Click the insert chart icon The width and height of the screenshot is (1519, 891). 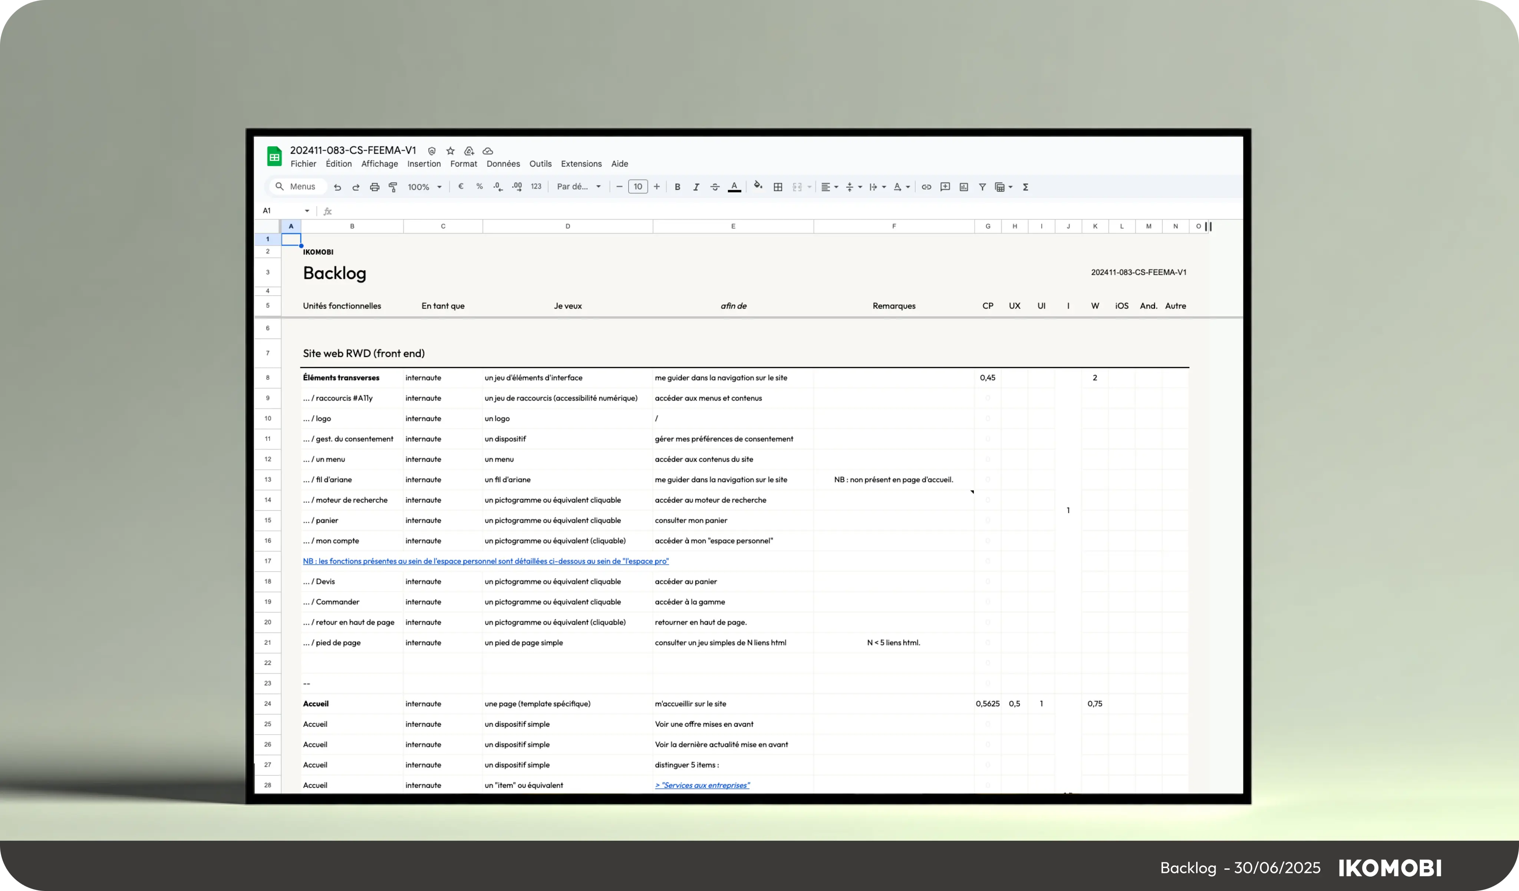coord(964,187)
